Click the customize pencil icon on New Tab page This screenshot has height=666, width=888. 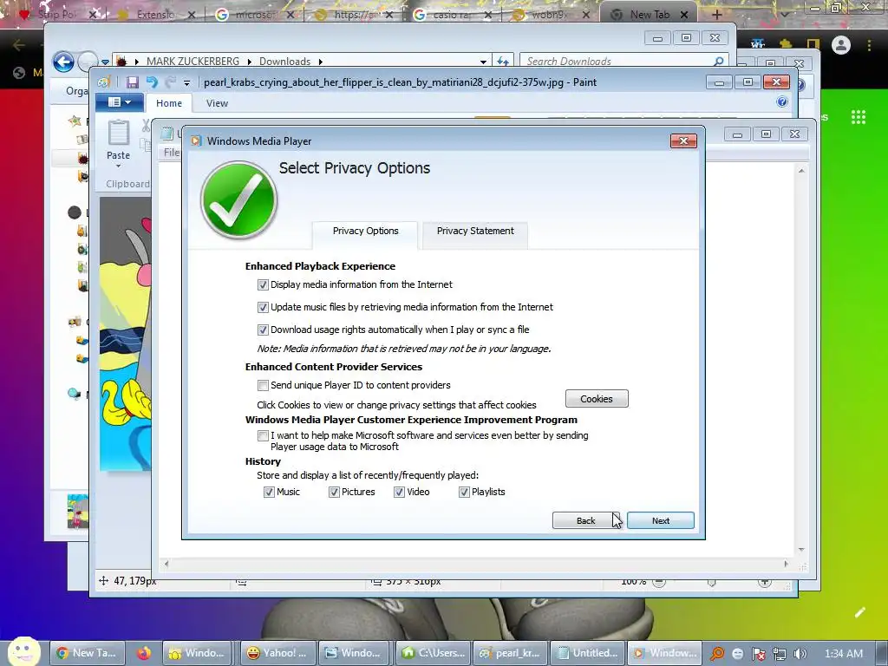pyautogui.click(x=859, y=612)
